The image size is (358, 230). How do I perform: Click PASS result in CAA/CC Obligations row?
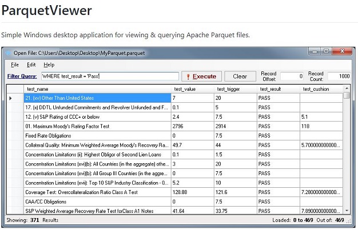[279, 201]
